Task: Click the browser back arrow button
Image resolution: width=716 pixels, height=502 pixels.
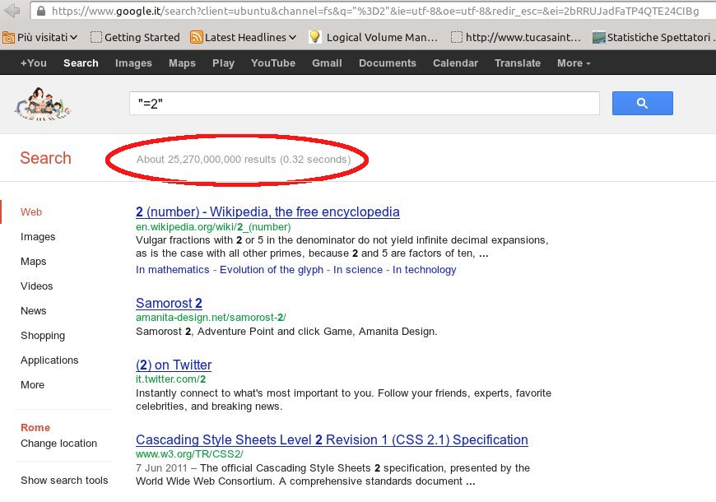Action: point(12,11)
